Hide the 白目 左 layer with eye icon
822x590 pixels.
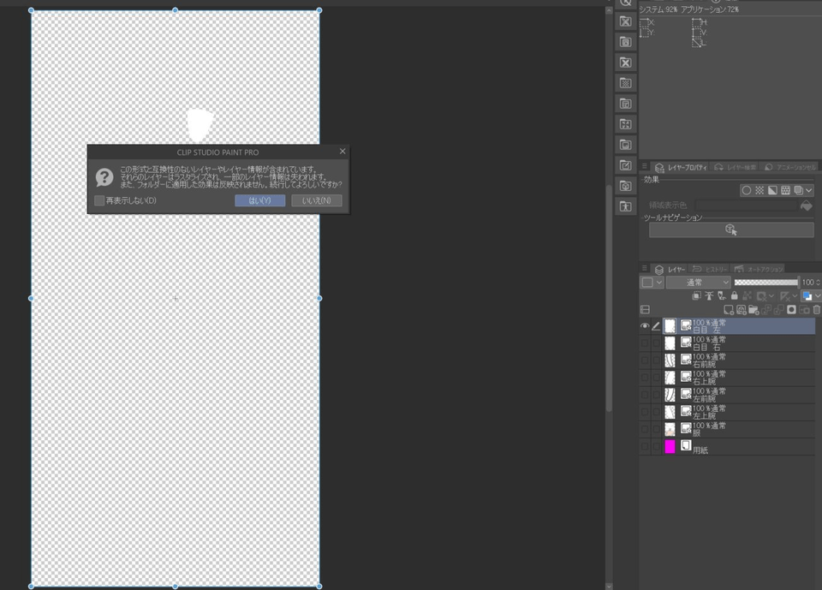(x=645, y=326)
